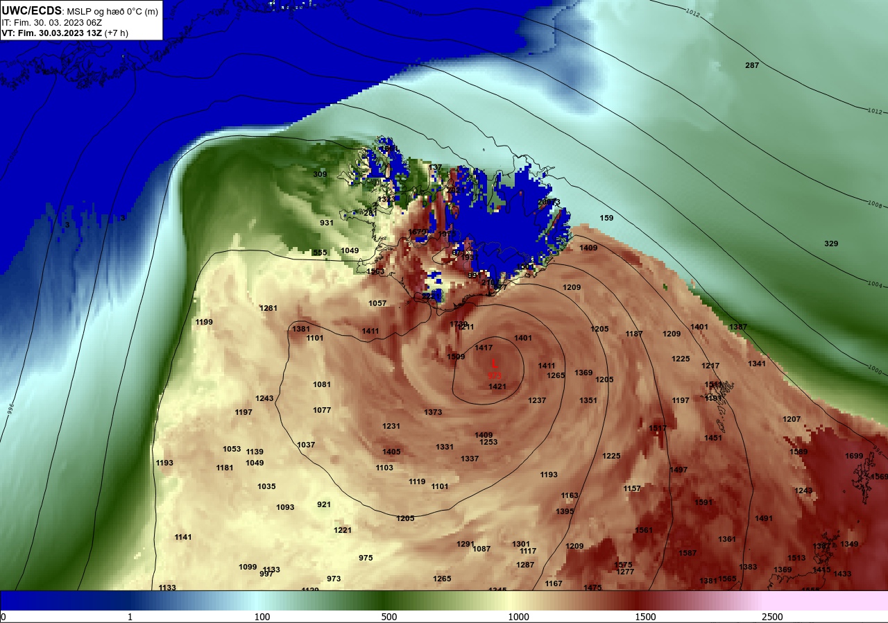Click the red L low-pressure marker

[x=495, y=363]
